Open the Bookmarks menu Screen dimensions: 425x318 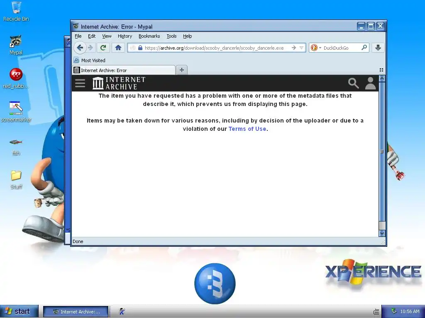(149, 36)
